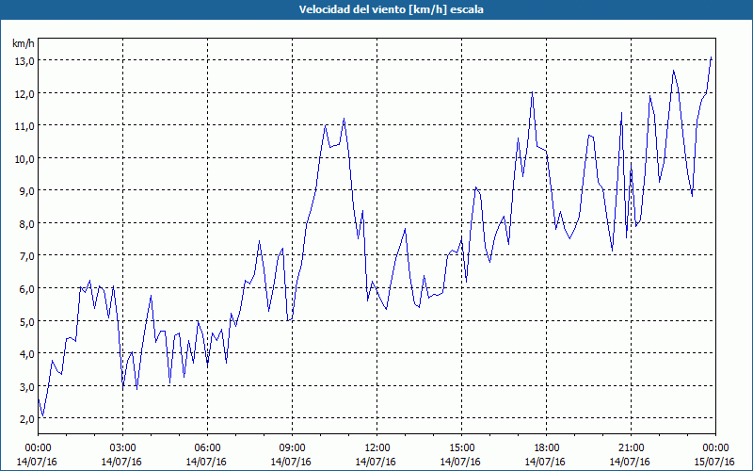Click the 5,0 y-axis value
Image resolution: width=753 pixels, height=471 pixels.
tap(26, 321)
